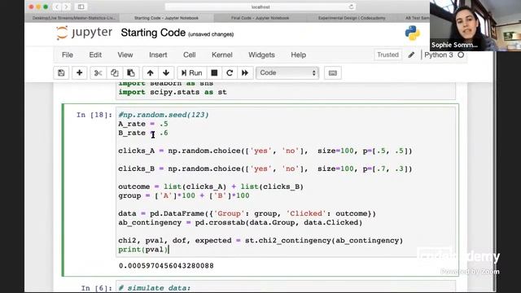Viewport: 521px width, 293px height.
Task: Click the Trusted notebook button
Action: pyautogui.click(x=387, y=55)
